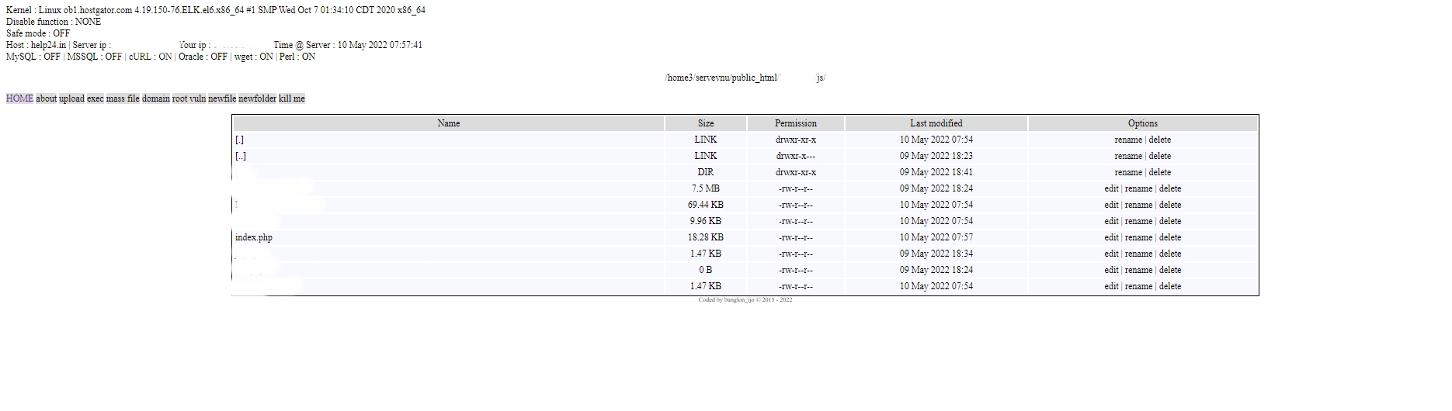Click the kill me menu item

[x=292, y=98]
